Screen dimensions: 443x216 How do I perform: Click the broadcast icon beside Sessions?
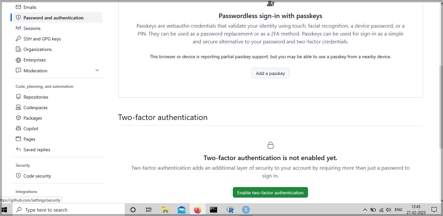[18, 28]
